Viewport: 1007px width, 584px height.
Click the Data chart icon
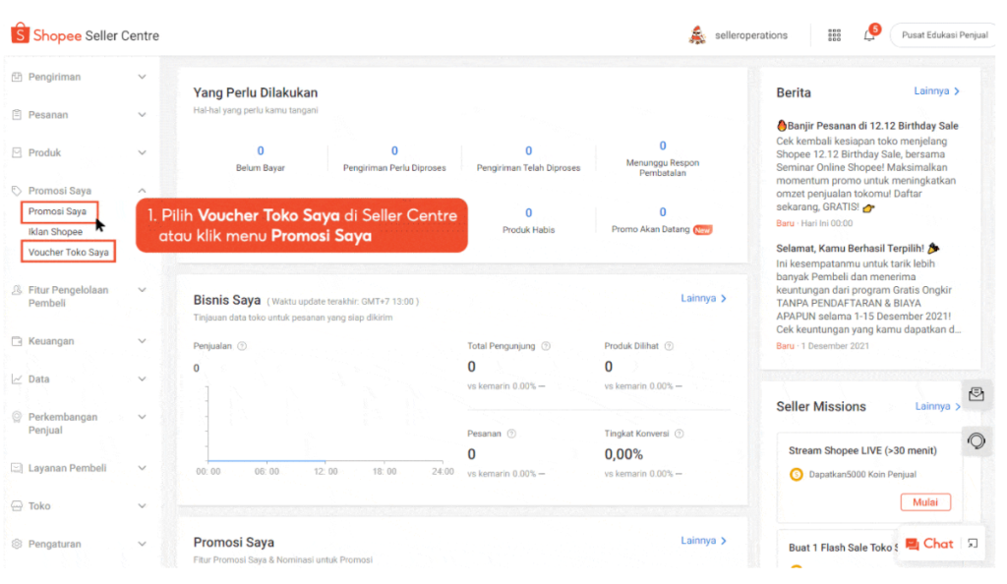point(17,379)
